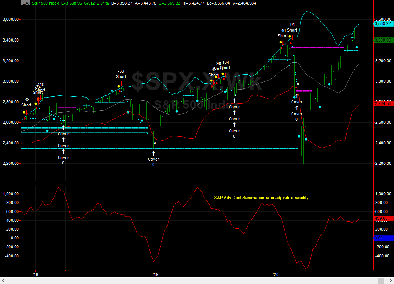Click the volume value V=2,464,584

coord(244,3)
